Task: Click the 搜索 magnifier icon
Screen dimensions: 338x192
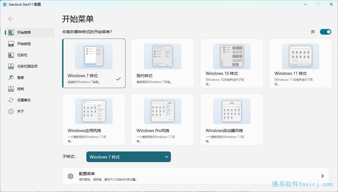Action: pos(11,78)
